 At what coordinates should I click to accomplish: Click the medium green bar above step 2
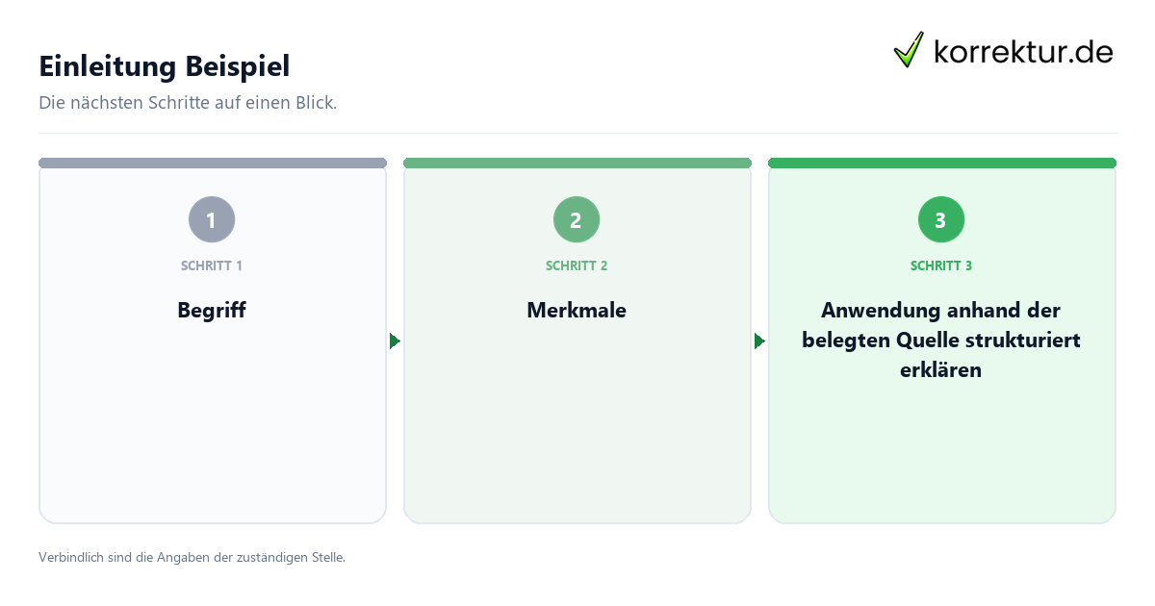[x=577, y=163]
